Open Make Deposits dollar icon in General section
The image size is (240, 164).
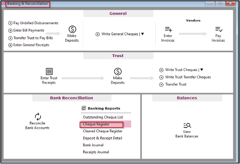point(72,29)
